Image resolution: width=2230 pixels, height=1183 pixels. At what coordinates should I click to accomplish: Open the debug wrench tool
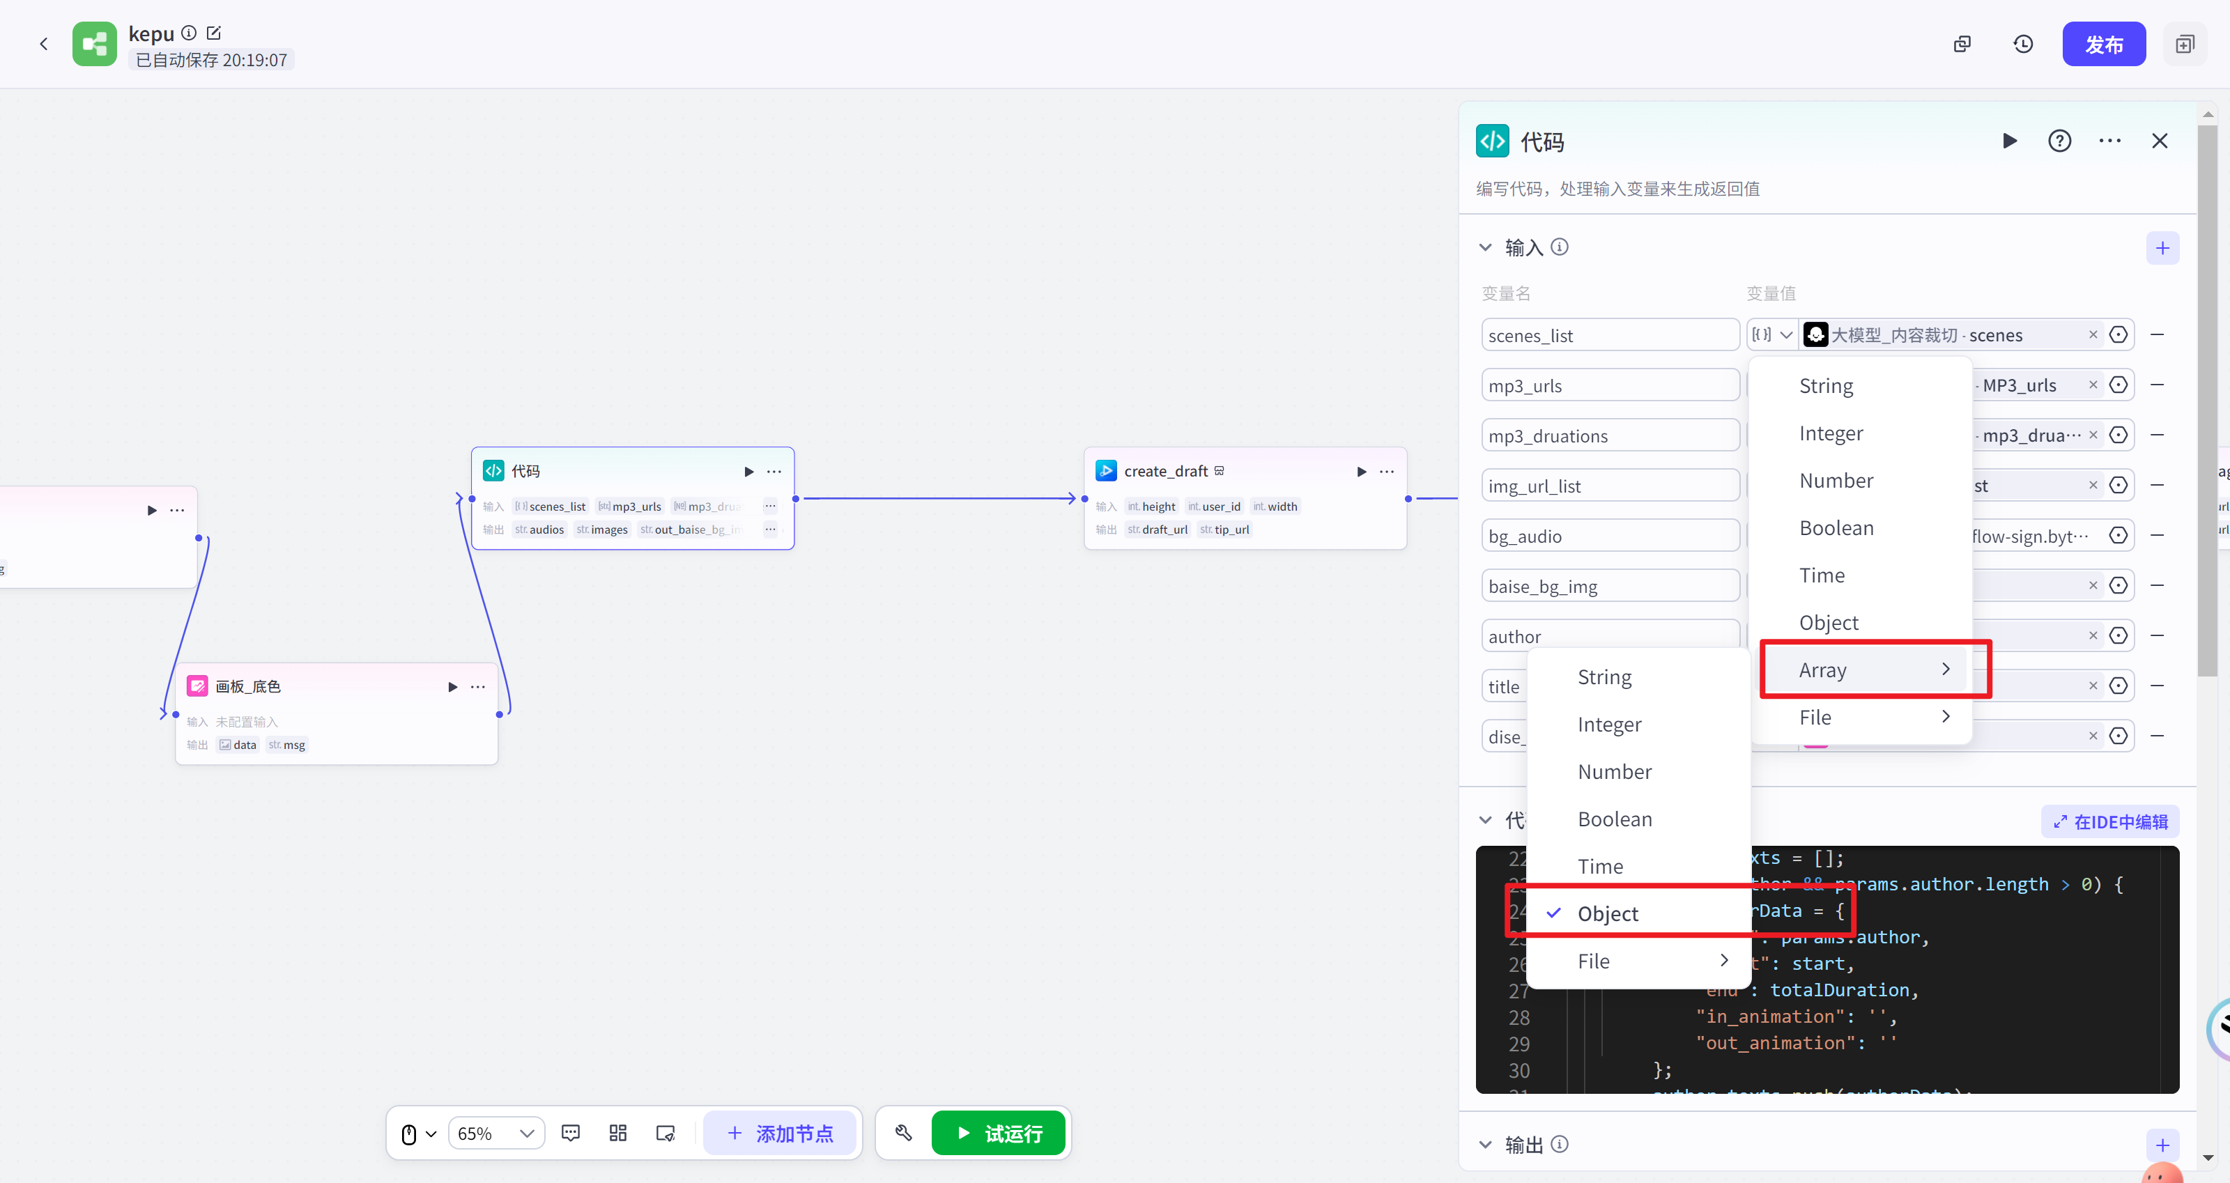click(903, 1134)
